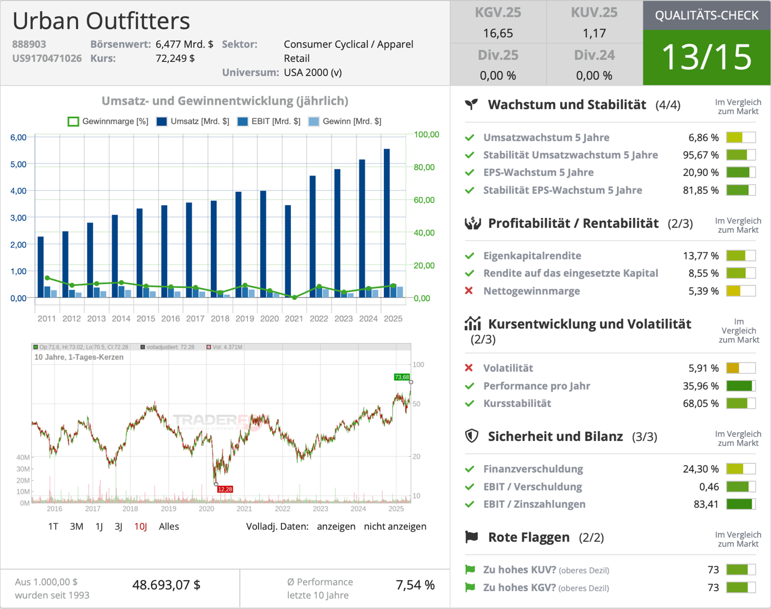Click the sprout icon next to Wachstum und Stabilität
Viewport: 771px width, 609px height.
pyautogui.click(x=471, y=104)
